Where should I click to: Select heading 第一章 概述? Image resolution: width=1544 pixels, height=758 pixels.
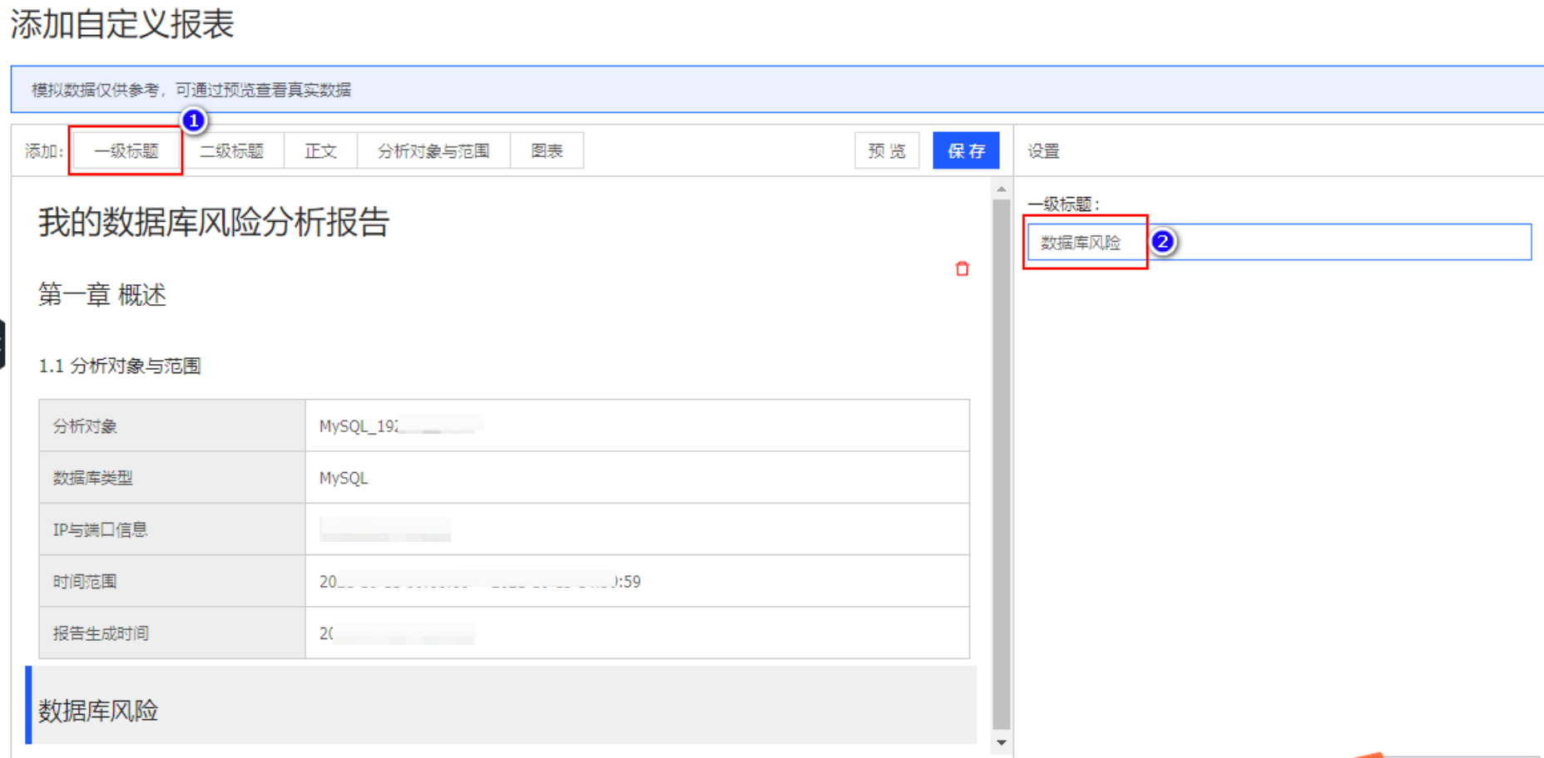tap(102, 295)
